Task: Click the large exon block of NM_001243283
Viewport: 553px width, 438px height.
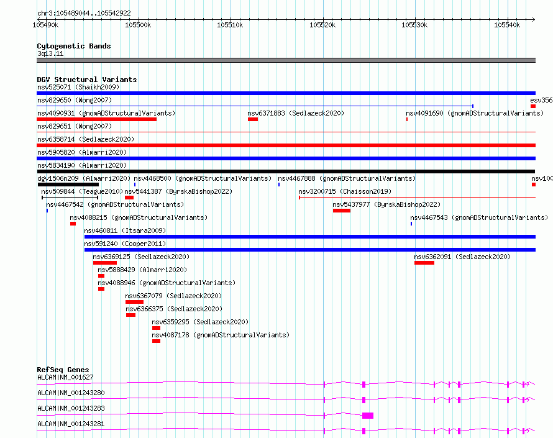Action: tap(368, 416)
